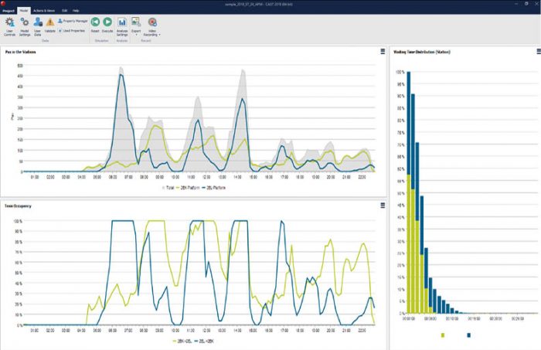Screen dimensions: 541x350
Task: Click yellow legend swatch below Waiting Time chart
Action: pos(443,335)
